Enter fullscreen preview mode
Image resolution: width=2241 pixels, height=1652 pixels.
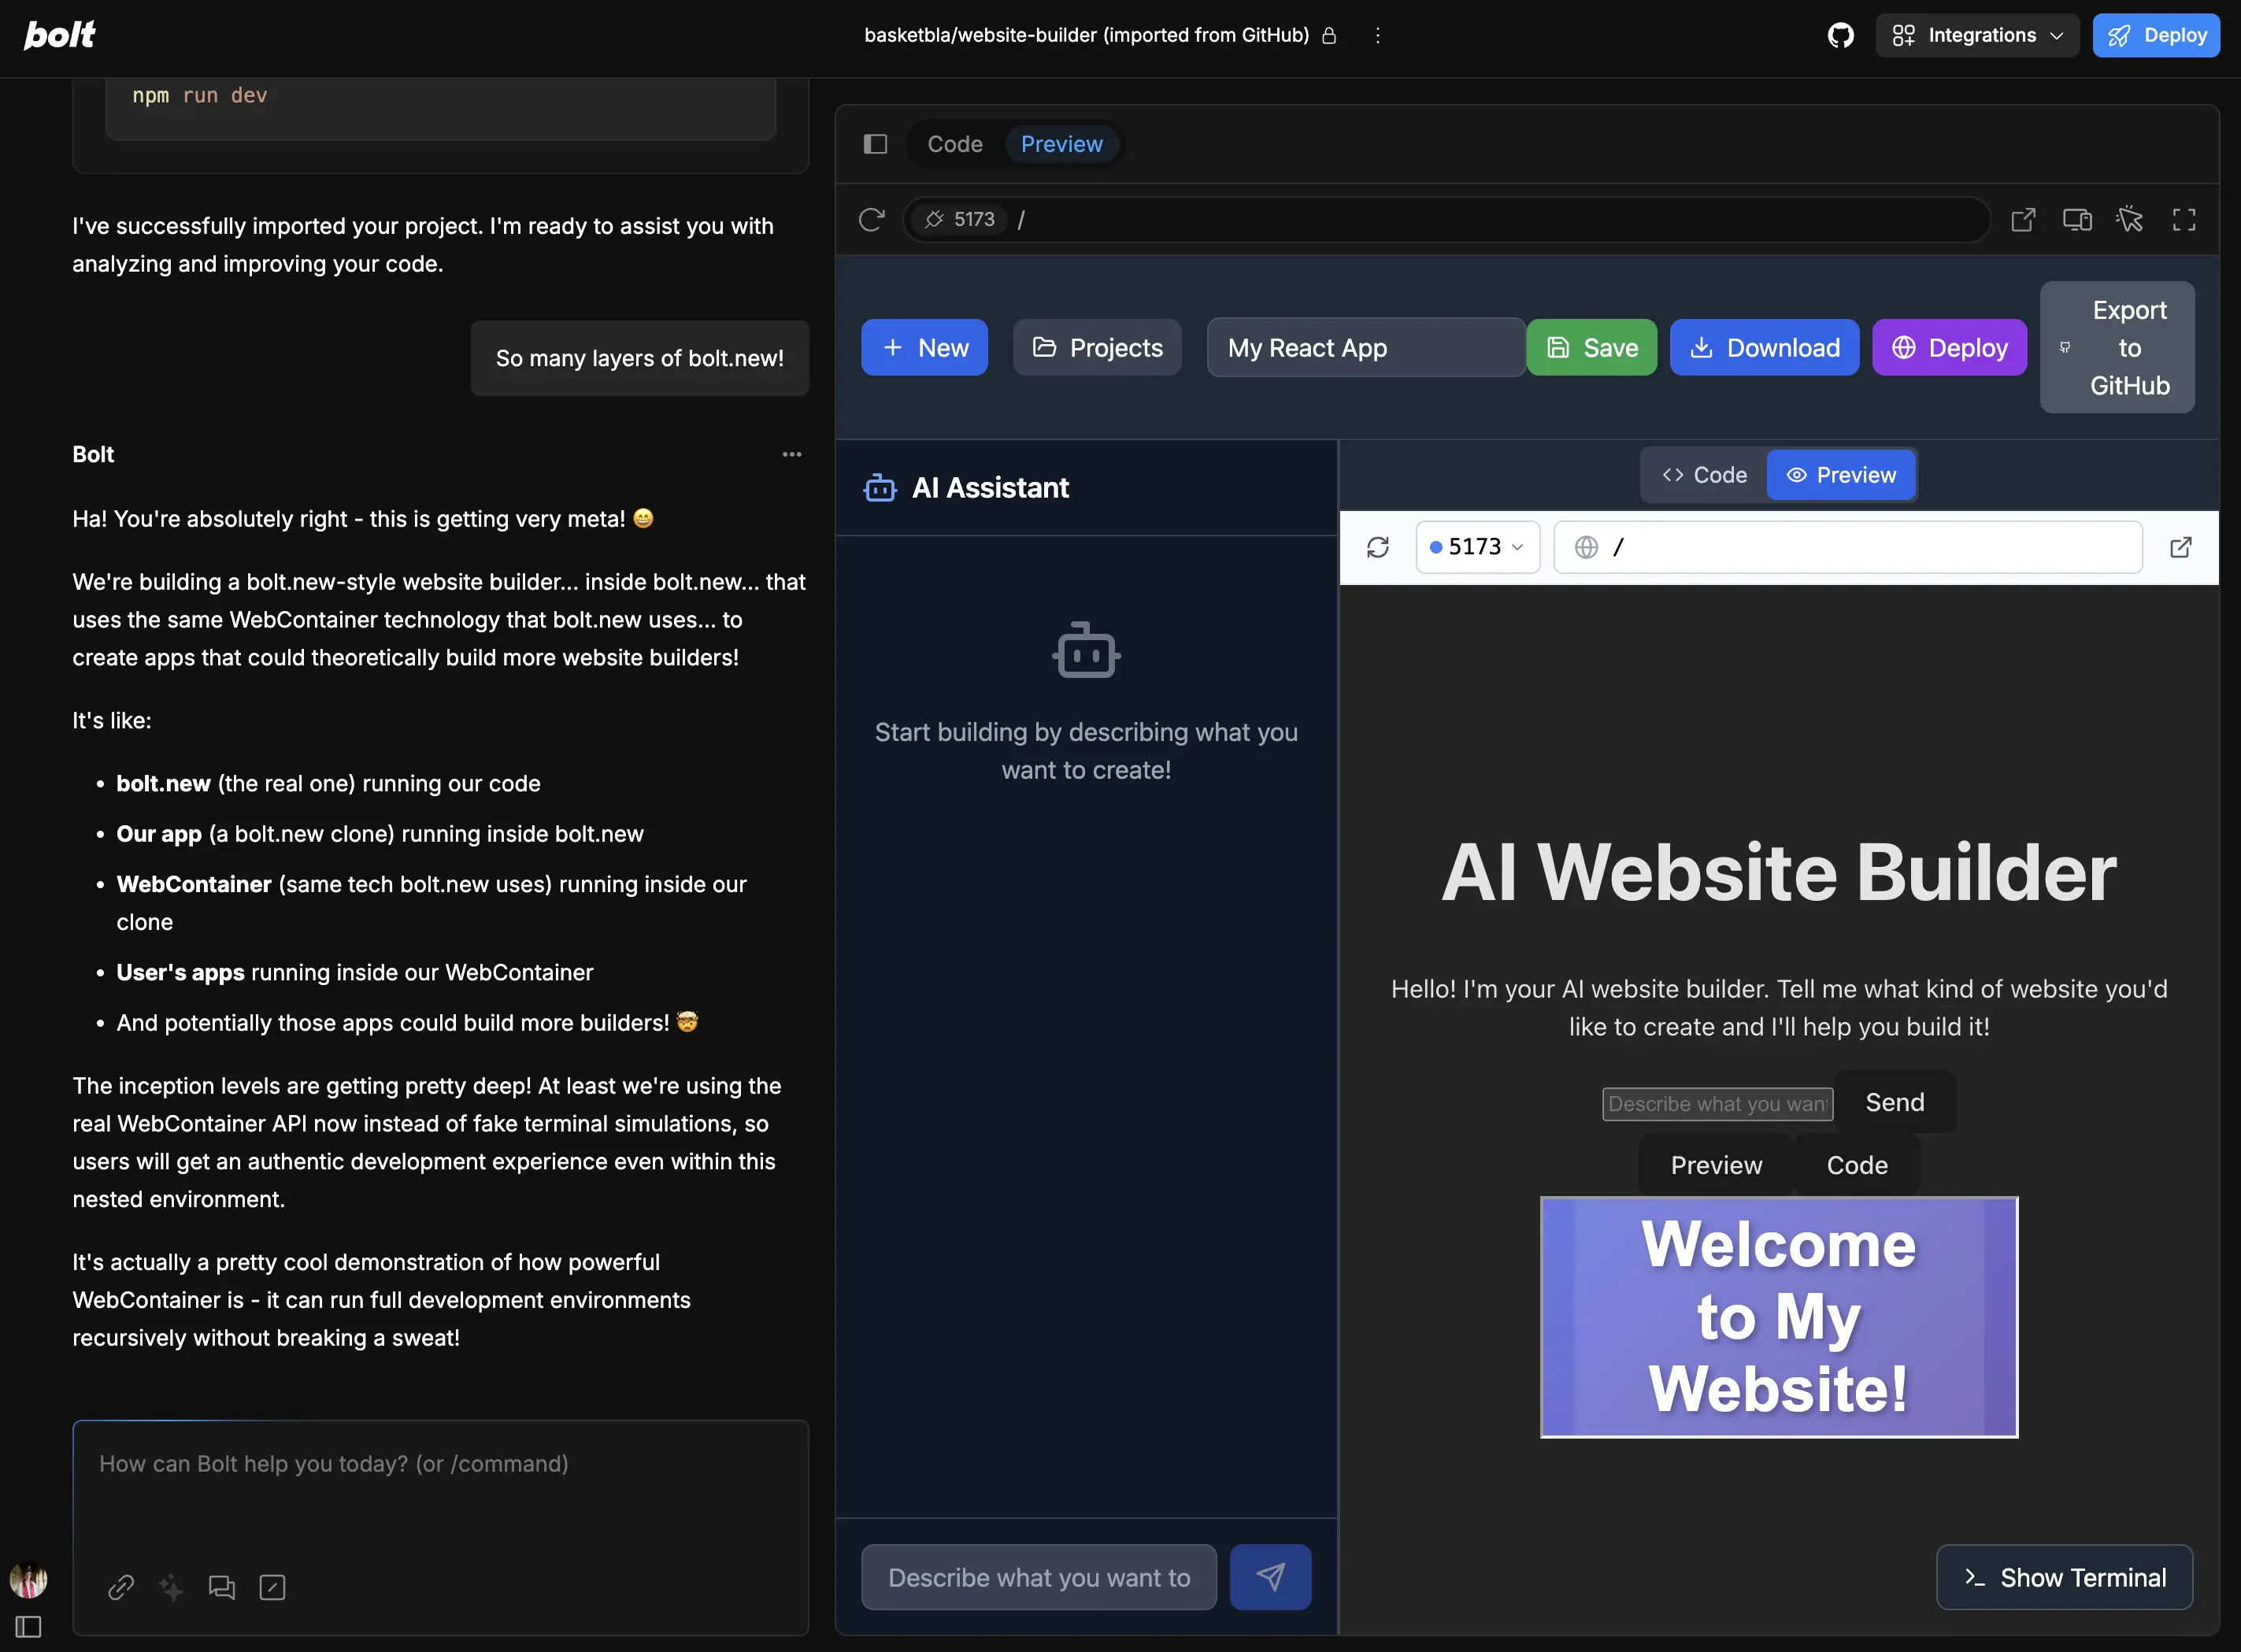pos(2184,219)
